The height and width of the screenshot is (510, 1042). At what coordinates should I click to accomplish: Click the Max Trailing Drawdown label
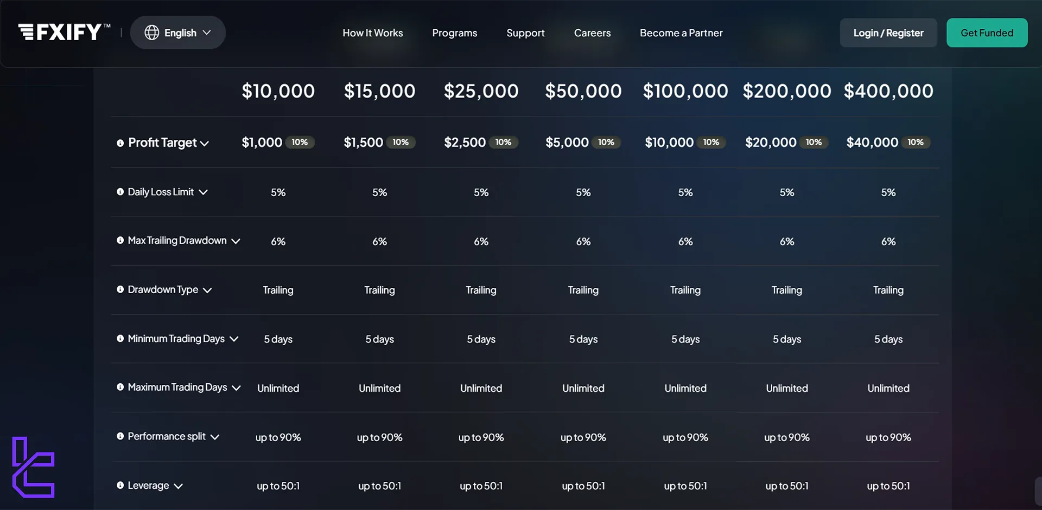177,240
